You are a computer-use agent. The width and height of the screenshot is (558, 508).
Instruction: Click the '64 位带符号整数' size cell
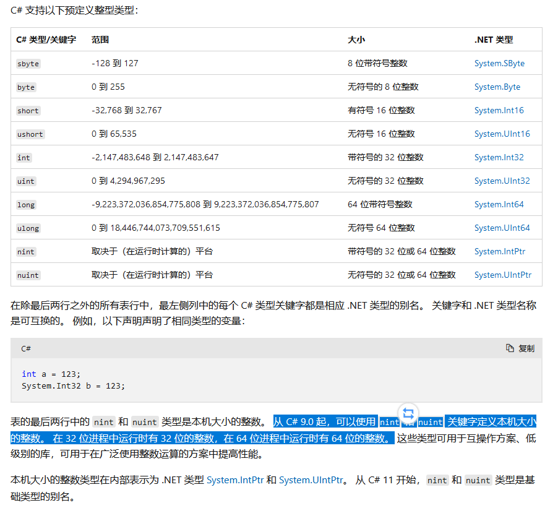(380, 204)
